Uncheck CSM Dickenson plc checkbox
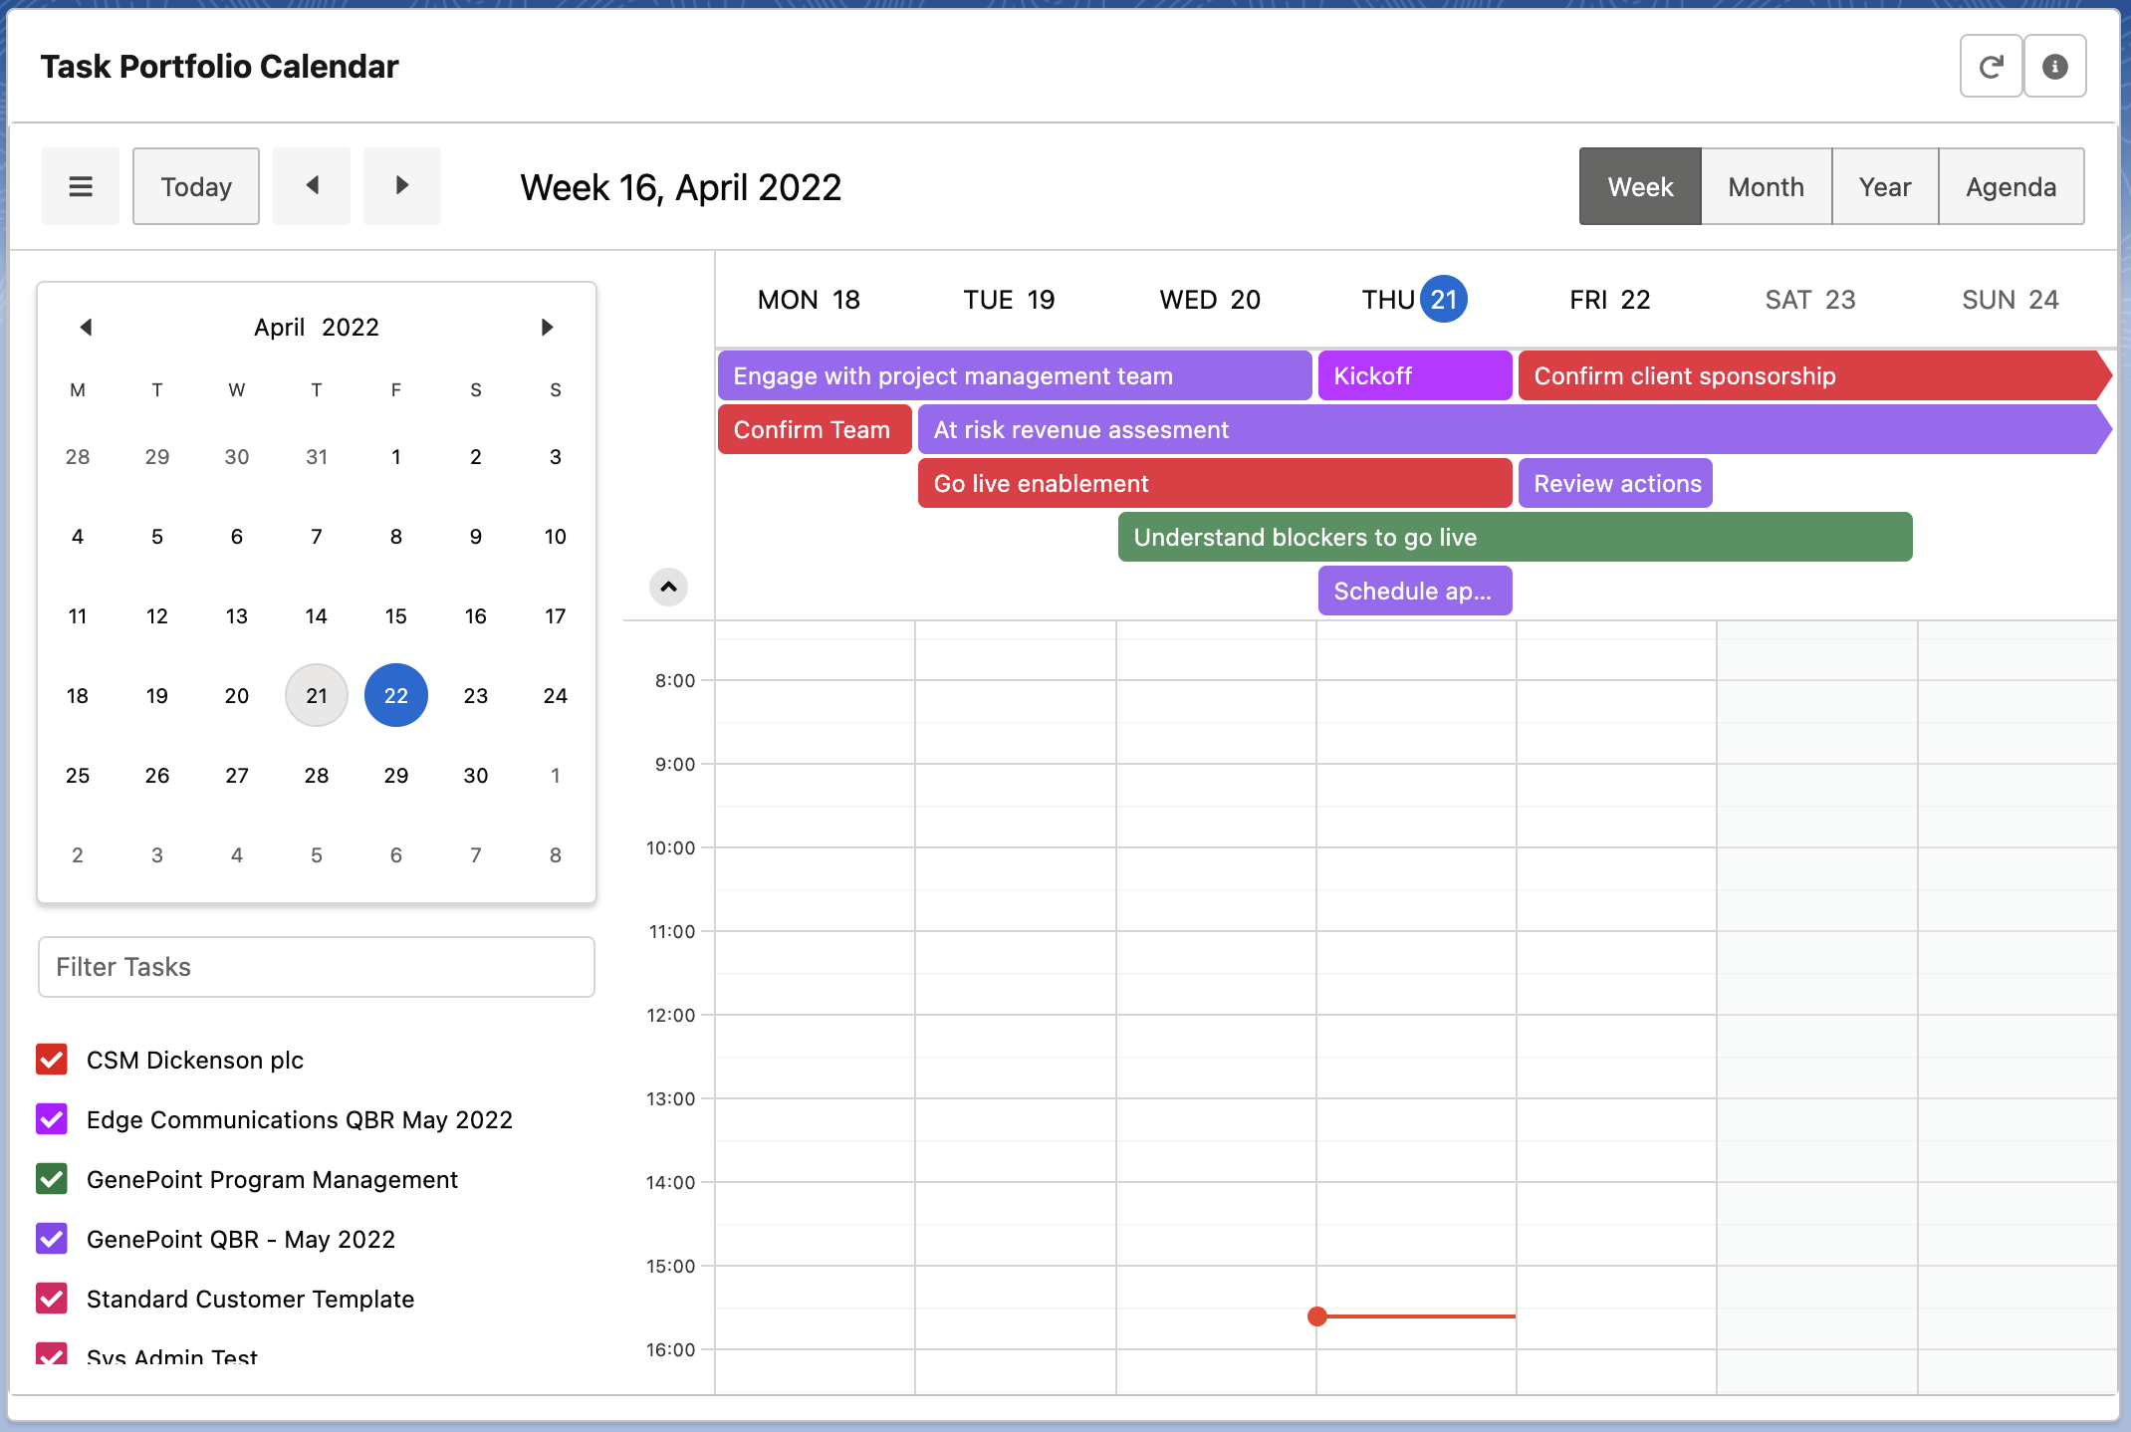2131x1432 pixels. 52,1060
